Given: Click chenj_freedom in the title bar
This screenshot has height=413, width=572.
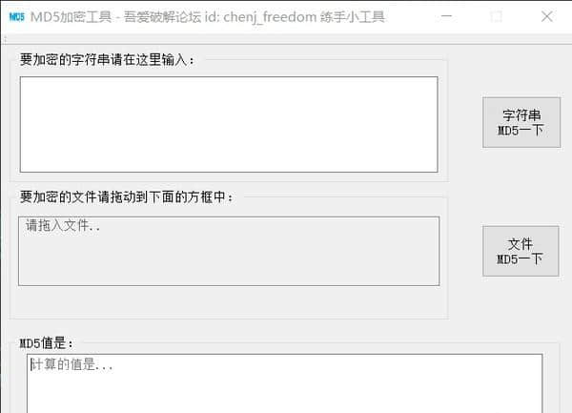Looking at the screenshot, I should click(270, 17).
